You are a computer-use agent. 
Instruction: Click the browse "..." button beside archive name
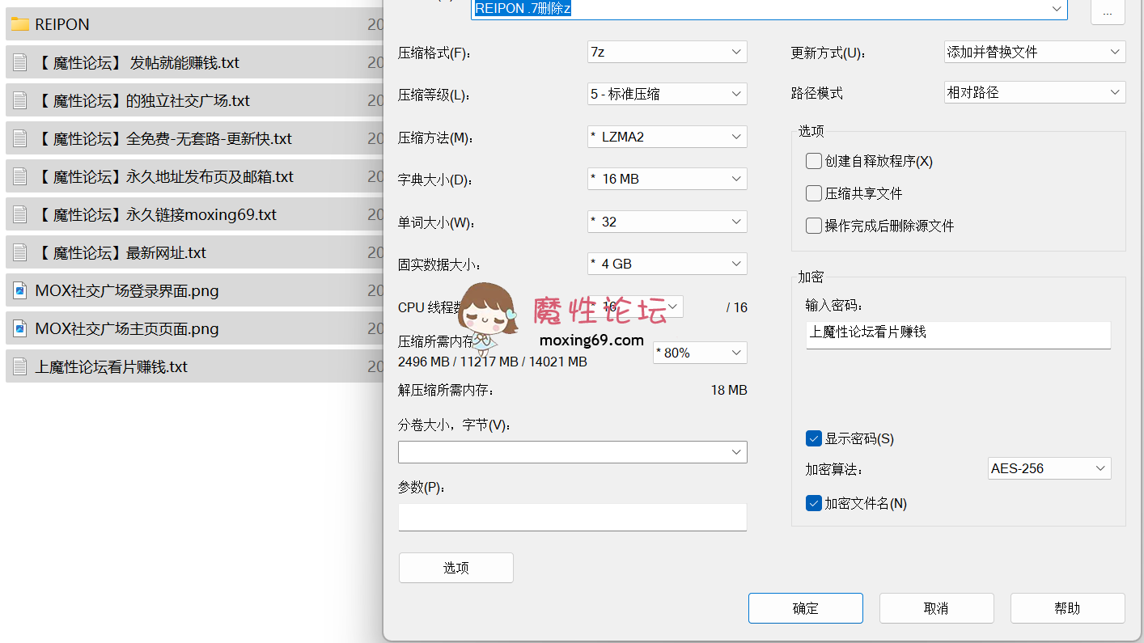1108,11
